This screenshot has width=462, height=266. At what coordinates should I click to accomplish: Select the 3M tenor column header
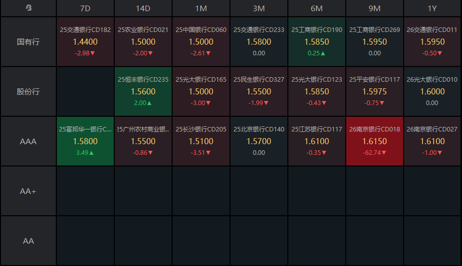(259, 8)
